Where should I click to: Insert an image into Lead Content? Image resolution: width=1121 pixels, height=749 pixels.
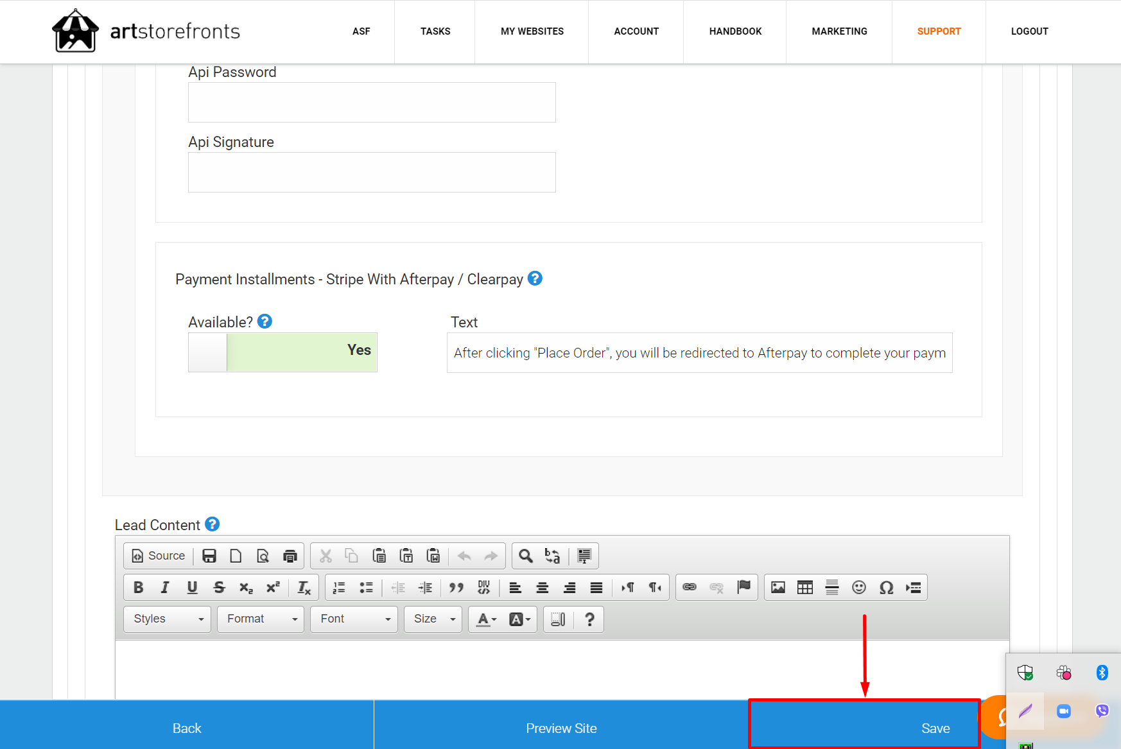[778, 587]
